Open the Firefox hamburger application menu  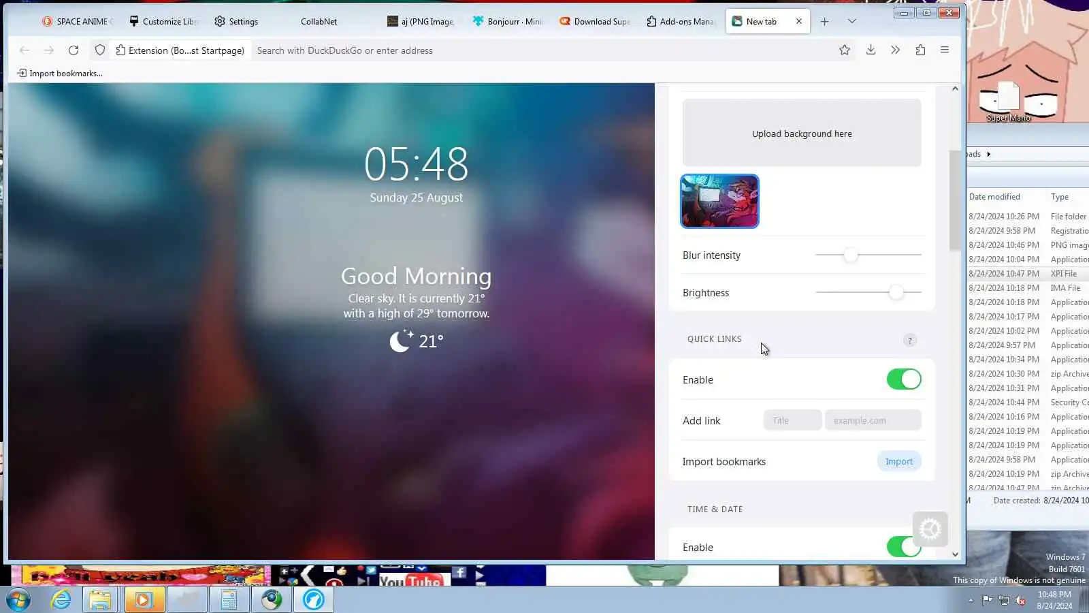(945, 50)
